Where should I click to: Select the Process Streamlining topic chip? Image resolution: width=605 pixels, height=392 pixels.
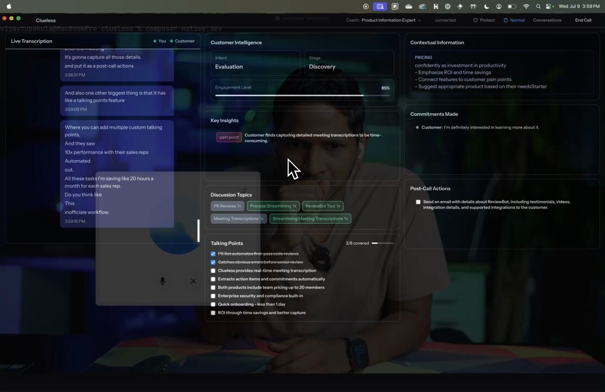(x=273, y=206)
